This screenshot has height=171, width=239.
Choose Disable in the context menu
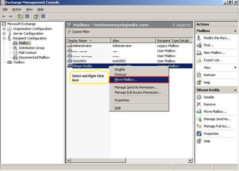pos(139,69)
